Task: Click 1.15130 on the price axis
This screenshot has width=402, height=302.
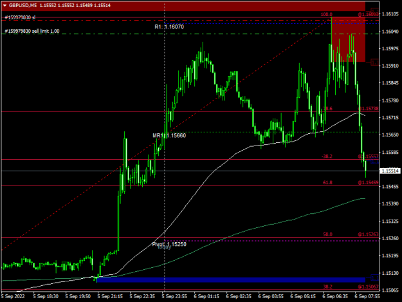Action: [390, 273]
